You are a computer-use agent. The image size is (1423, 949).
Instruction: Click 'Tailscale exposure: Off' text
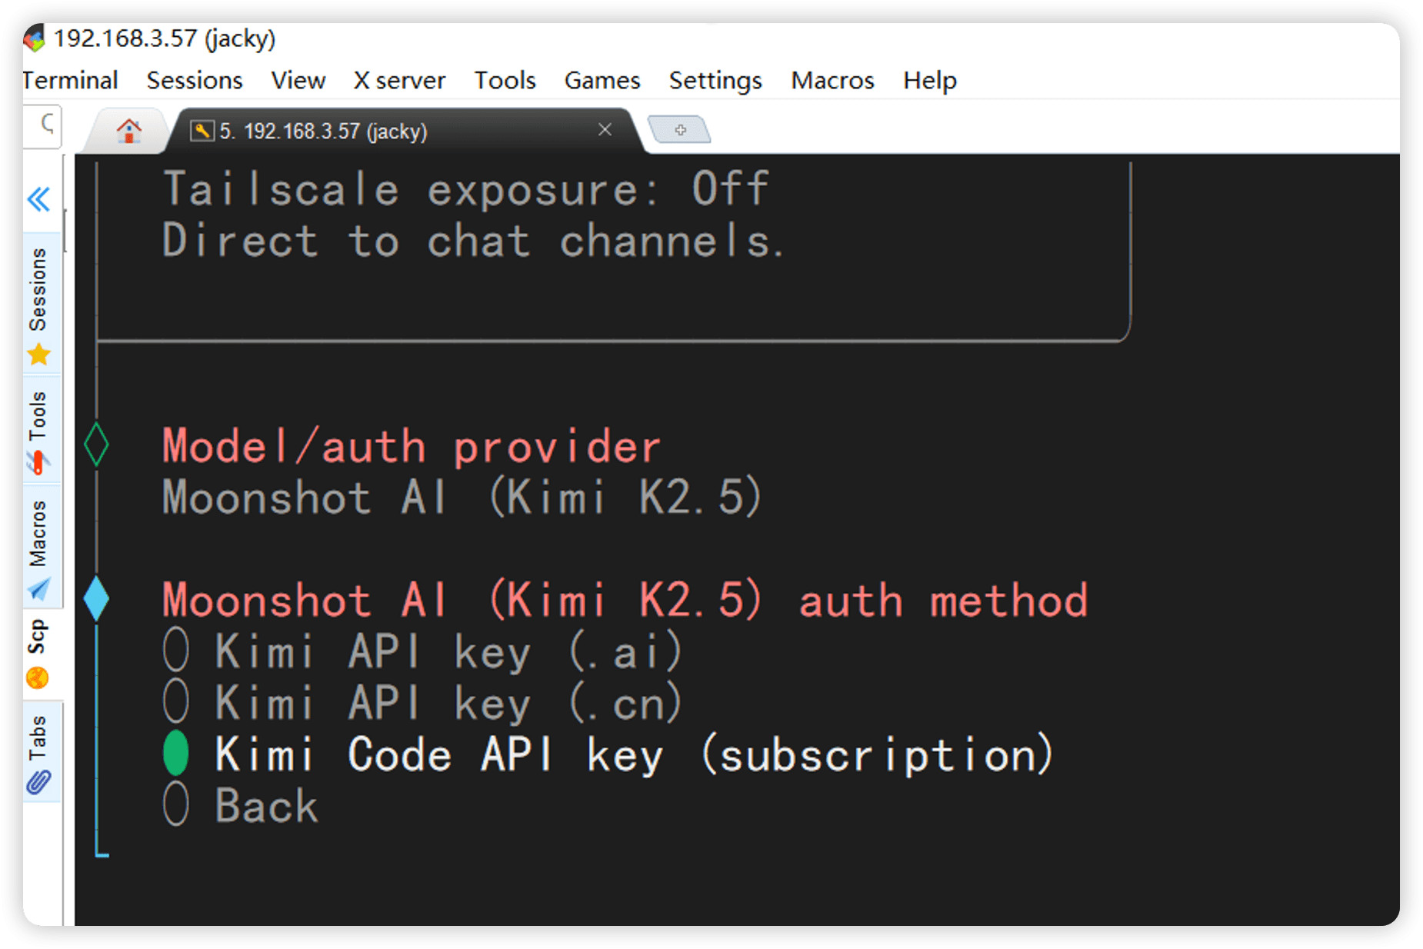(x=466, y=189)
